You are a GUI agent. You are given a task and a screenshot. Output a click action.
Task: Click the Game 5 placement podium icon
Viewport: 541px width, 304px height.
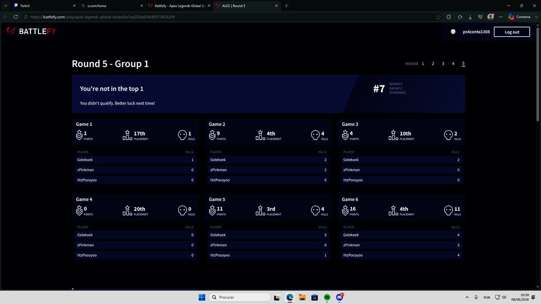[x=260, y=210]
